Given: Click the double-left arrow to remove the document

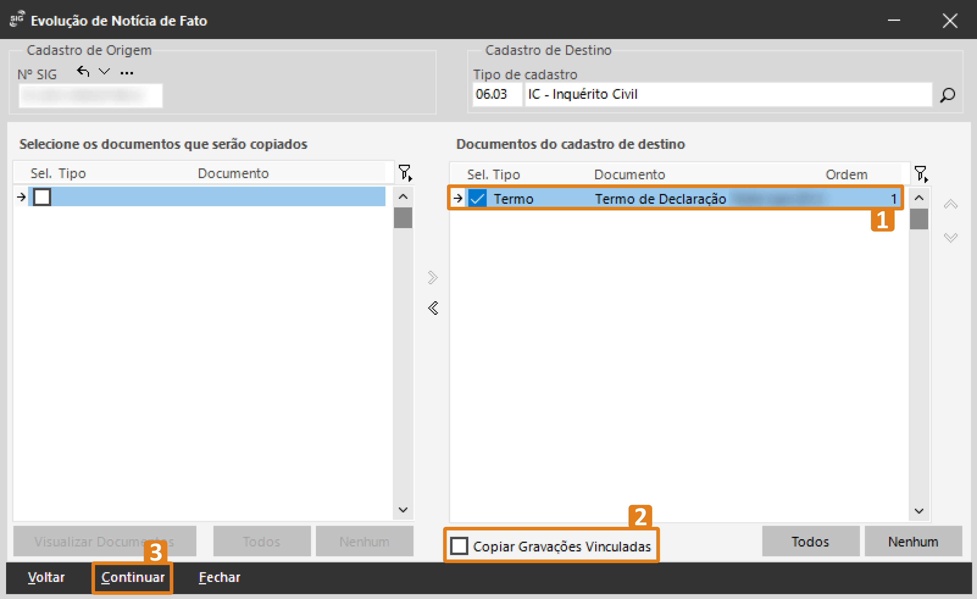Looking at the screenshot, I should tap(433, 308).
